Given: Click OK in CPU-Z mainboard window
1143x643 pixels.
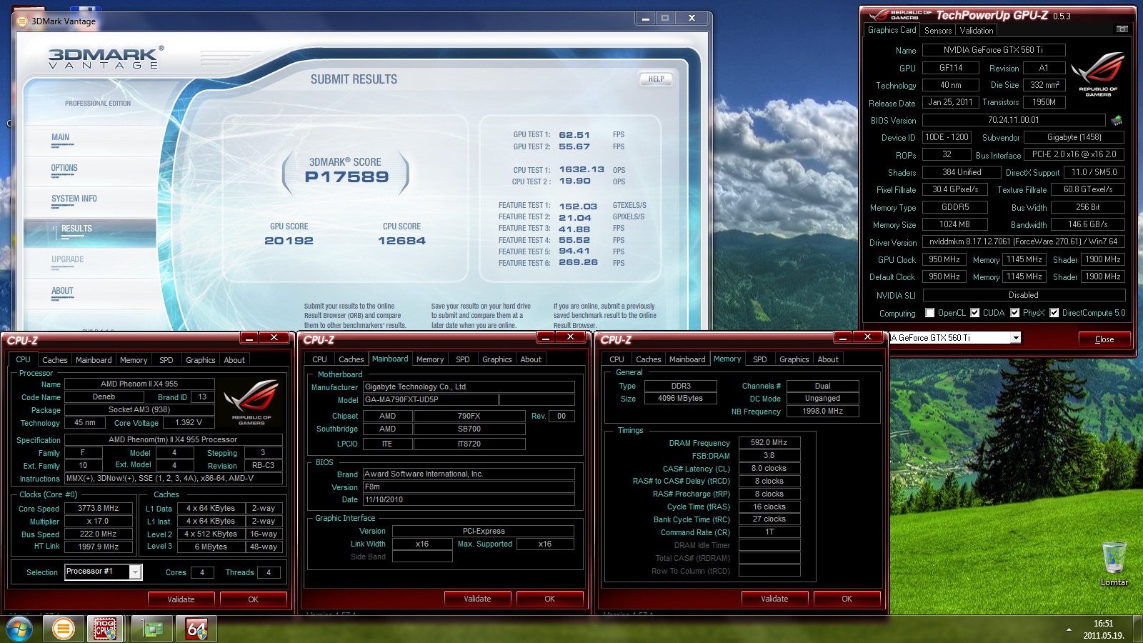Looking at the screenshot, I should click(x=549, y=599).
